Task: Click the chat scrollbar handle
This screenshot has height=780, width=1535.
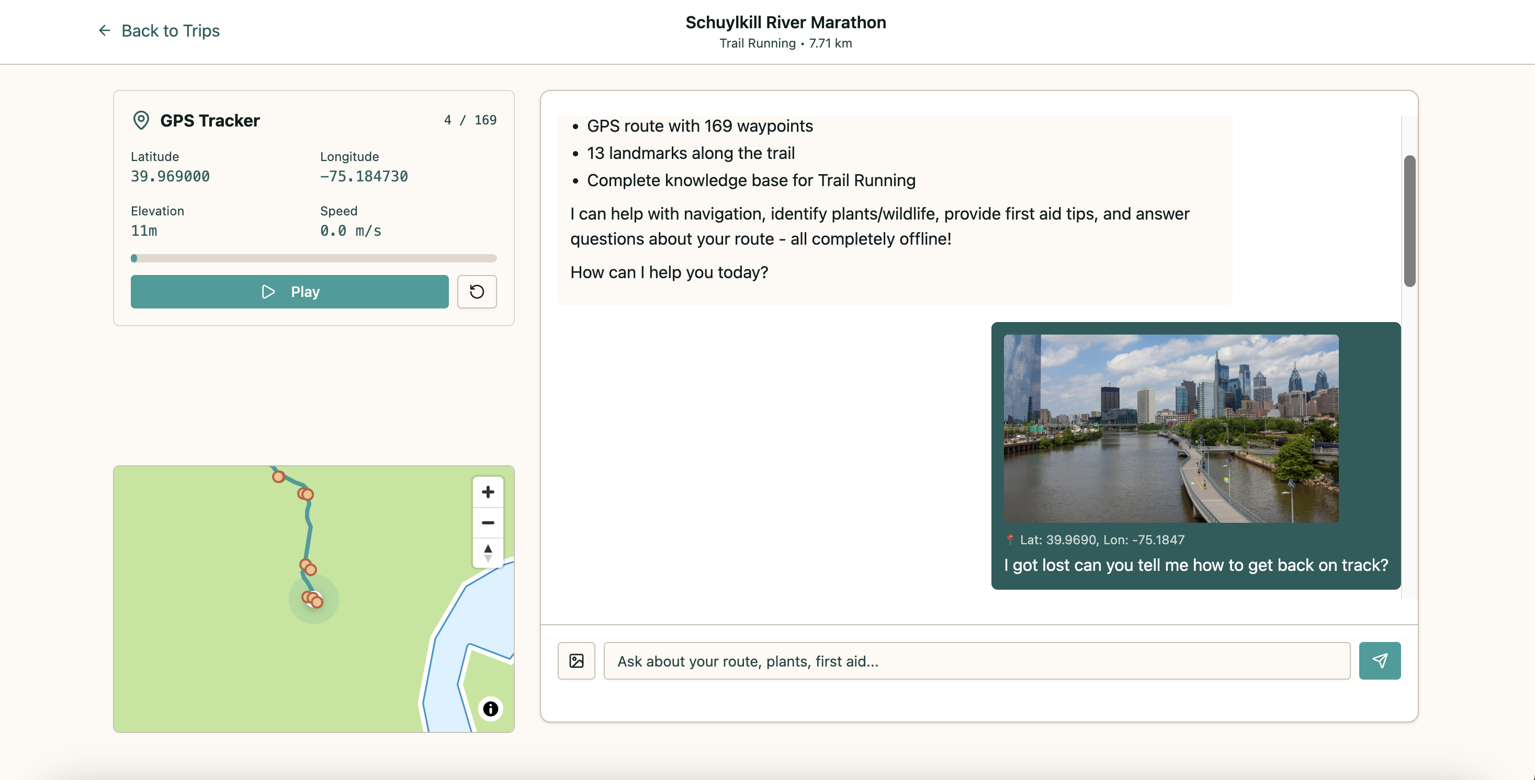Action: tap(1409, 221)
